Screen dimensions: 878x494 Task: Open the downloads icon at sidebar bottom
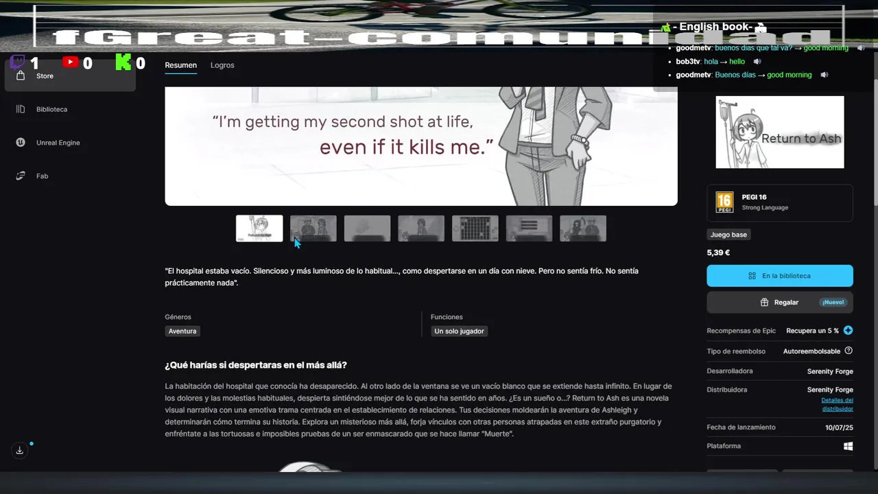19,450
